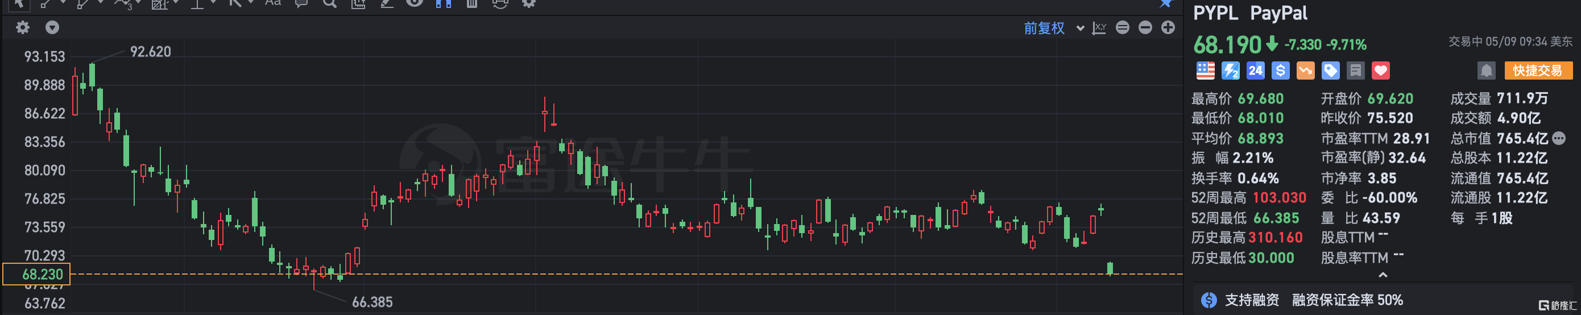Click the 快捷交易 quick trade button
1581x315 pixels.
[1538, 71]
